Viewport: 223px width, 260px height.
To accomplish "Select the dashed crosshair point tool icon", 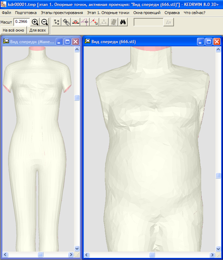I will coord(85,22).
